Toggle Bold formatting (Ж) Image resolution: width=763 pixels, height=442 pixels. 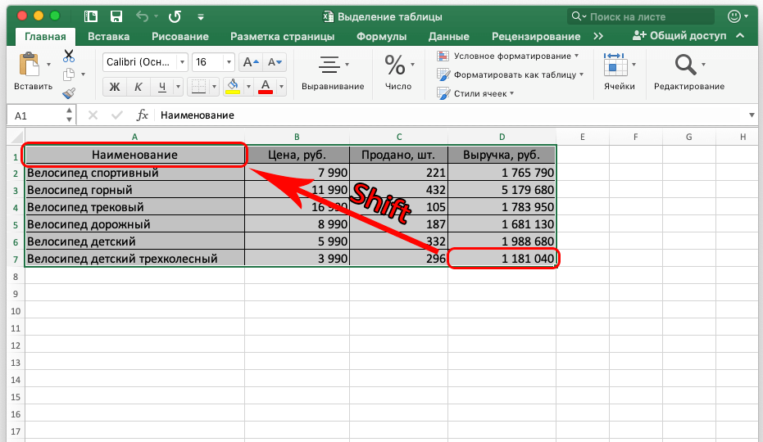tap(115, 87)
